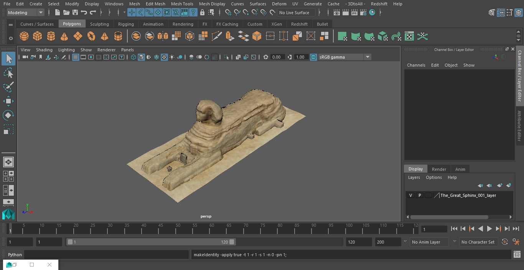Create a new scene file
The width and height of the screenshot is (524, 270).
(x=57, y=13)
